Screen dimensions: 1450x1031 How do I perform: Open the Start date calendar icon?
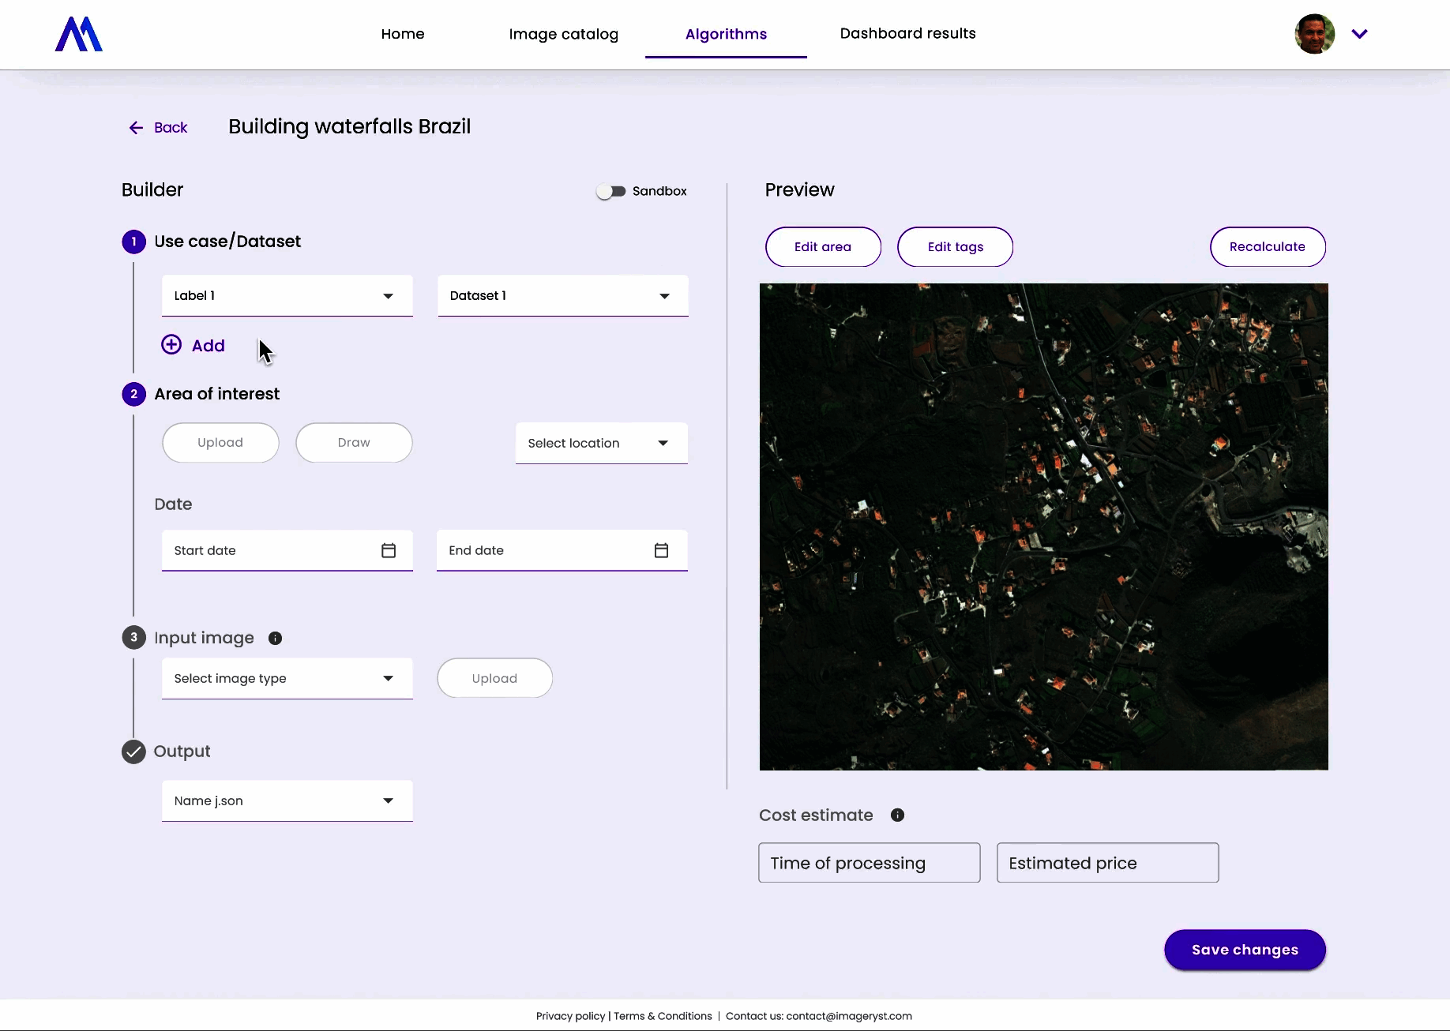click(x=388, y=550)
